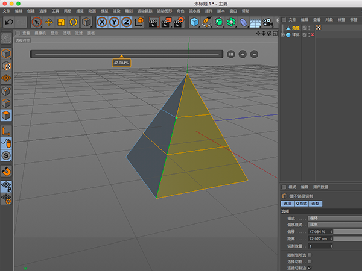The image size is (362, 271).
Task: Click the plus button to add cut
Action: (243, 54)
